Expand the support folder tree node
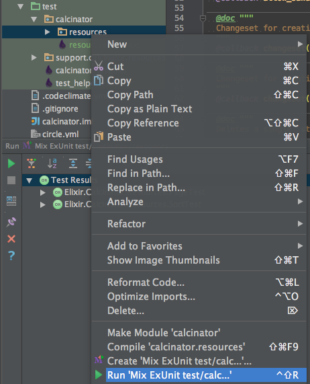Viewport: 310px width, 384px height. pos(34,58)
